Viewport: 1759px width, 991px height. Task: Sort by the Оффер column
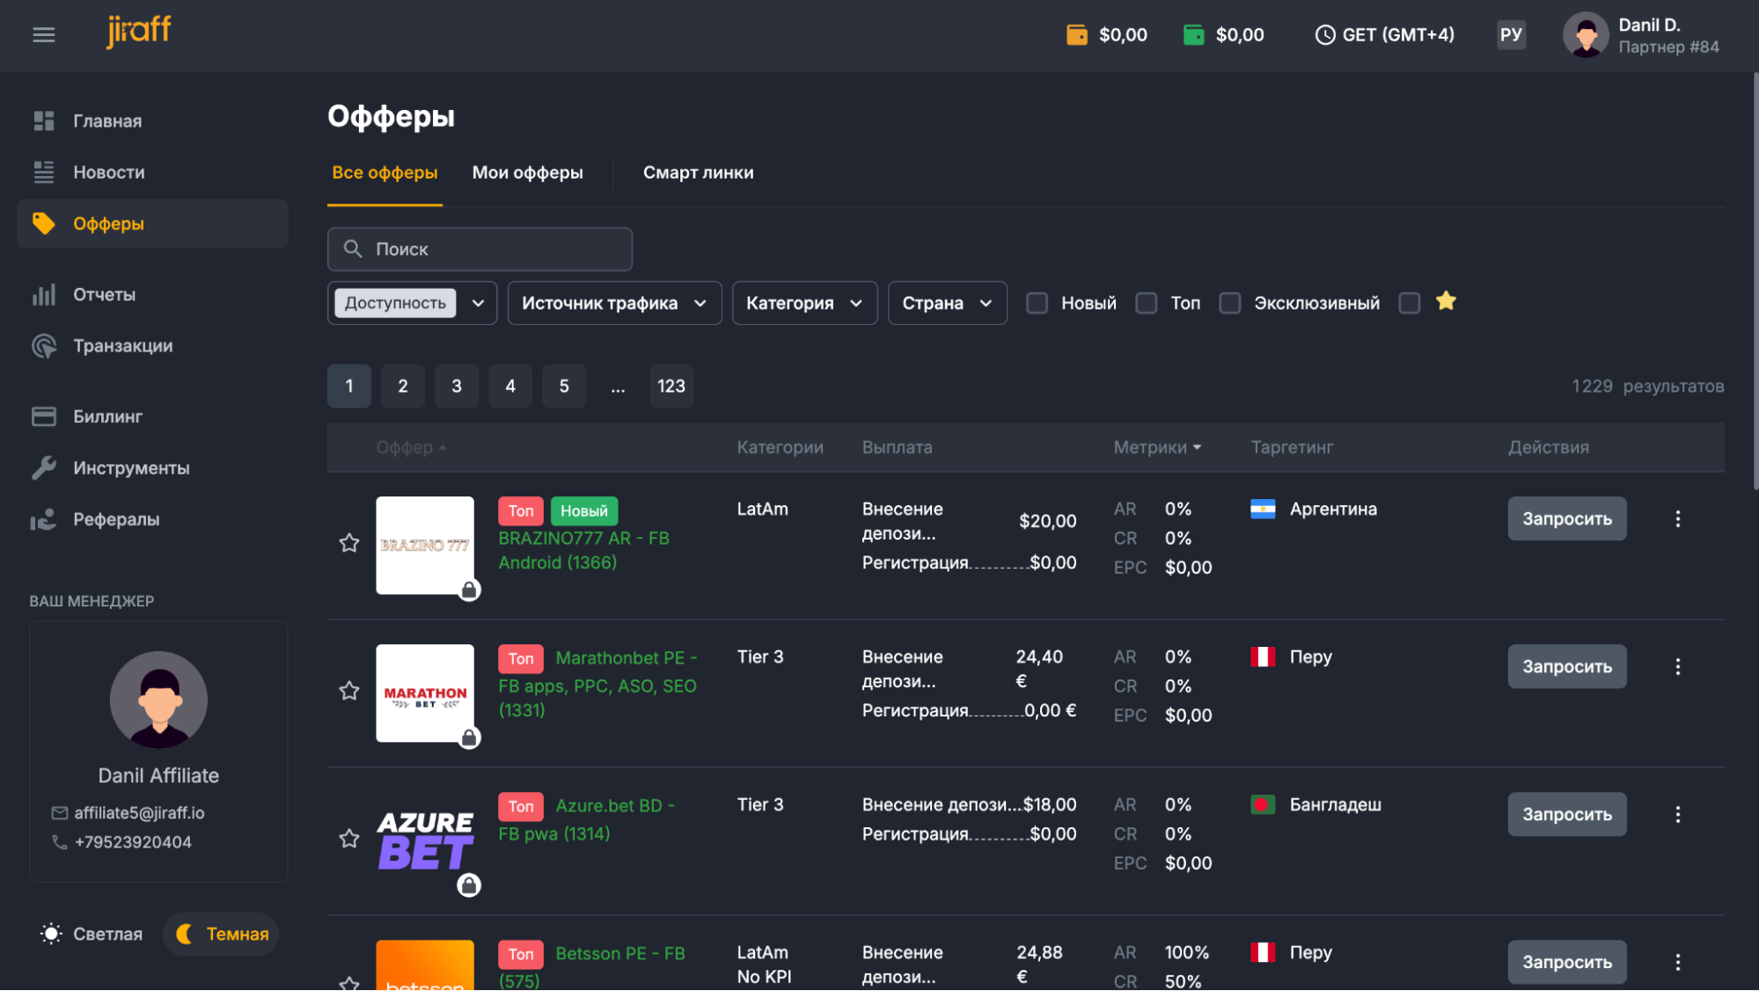412,448
